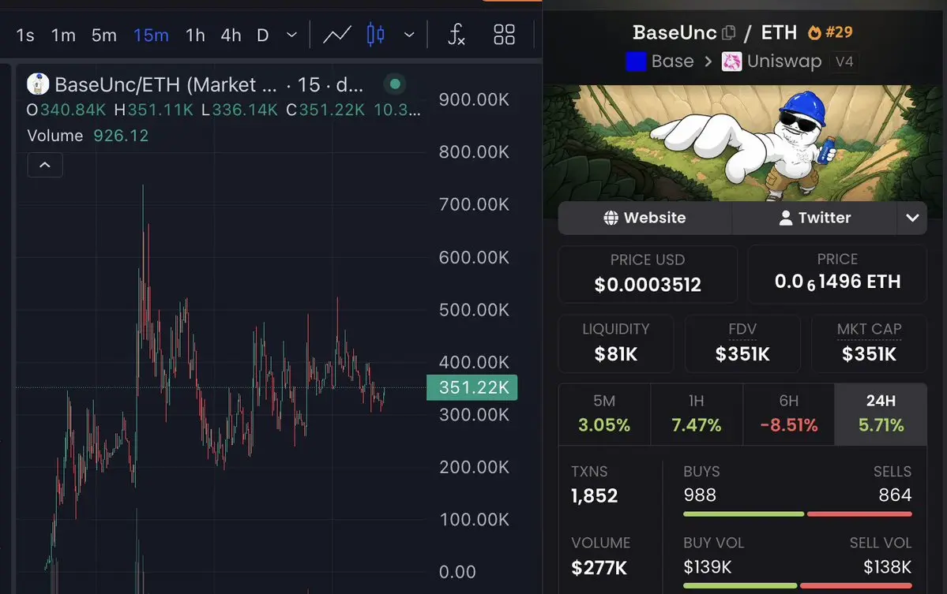Select the 1H price change tab
This screenshot has height=594, width=947.
point(697,414)
